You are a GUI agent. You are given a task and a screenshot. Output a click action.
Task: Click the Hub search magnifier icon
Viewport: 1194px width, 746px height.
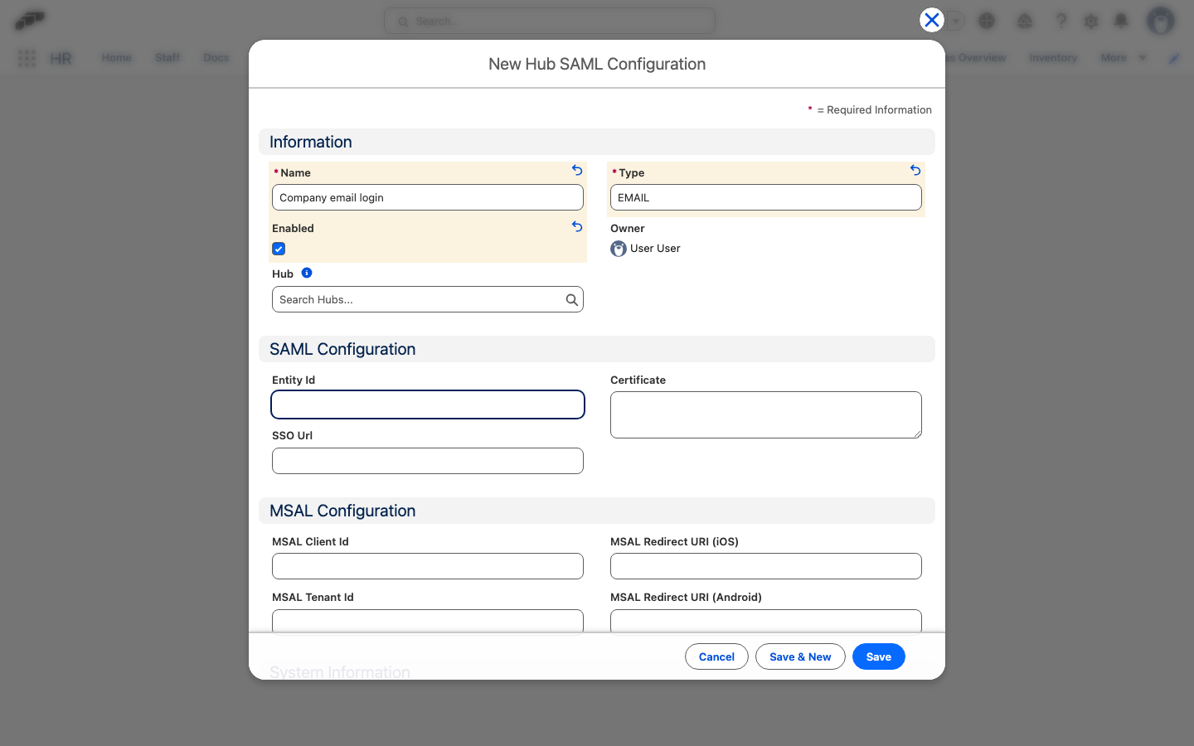click(571, 300)
